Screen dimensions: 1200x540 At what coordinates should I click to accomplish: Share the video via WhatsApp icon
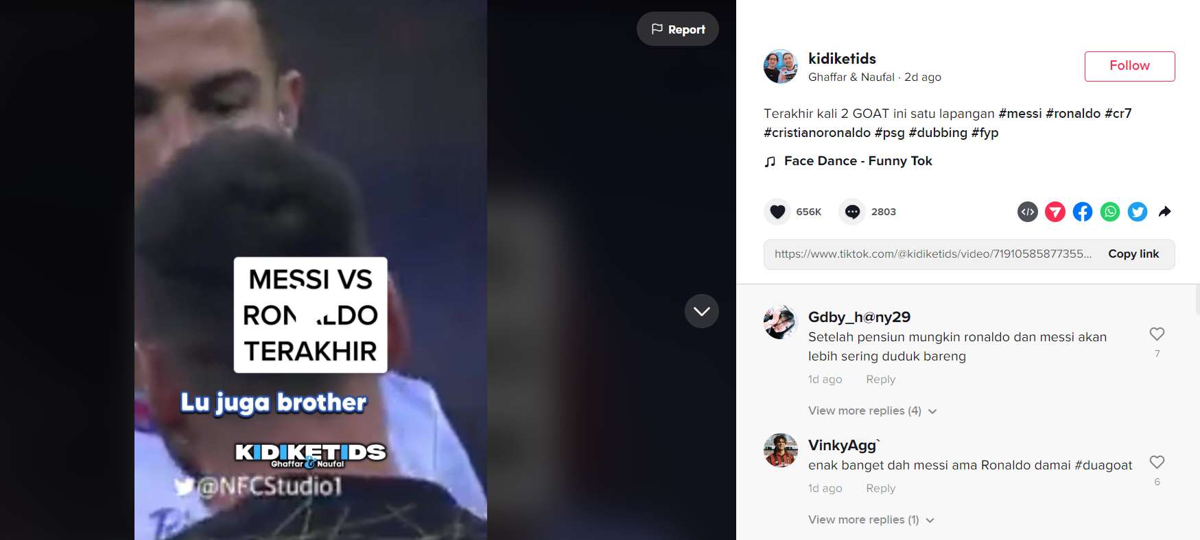1110,212
